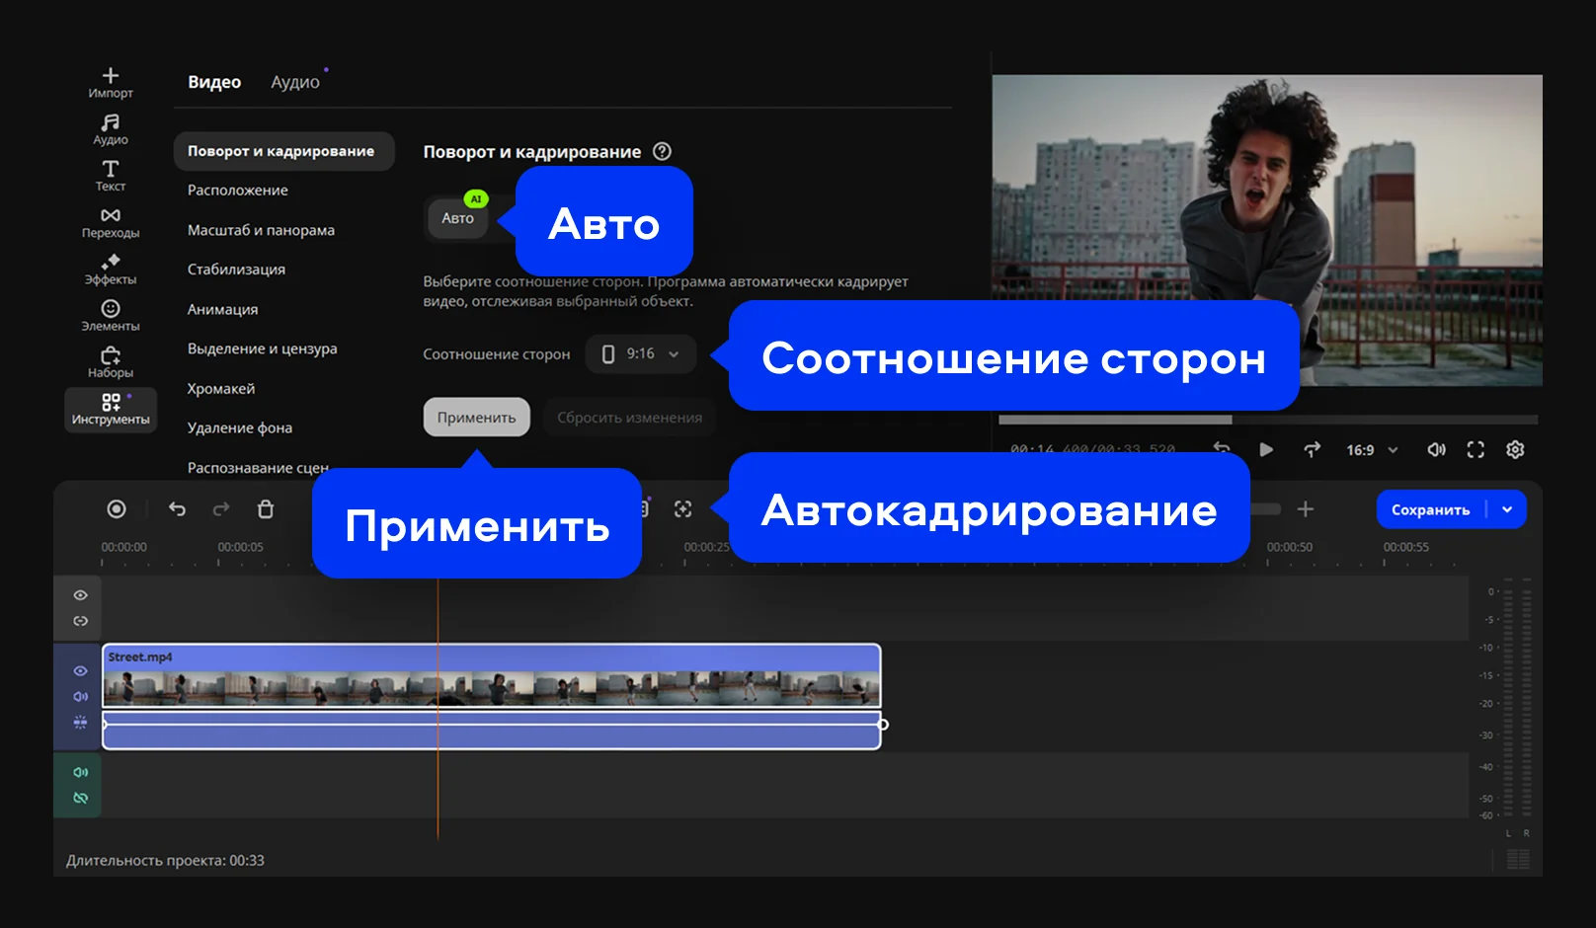
Task: Open the Переходы panel
Action: [x=111, y=223]
